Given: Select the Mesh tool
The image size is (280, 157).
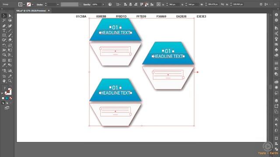Looking at the screenshot, I should click(4, 61).
